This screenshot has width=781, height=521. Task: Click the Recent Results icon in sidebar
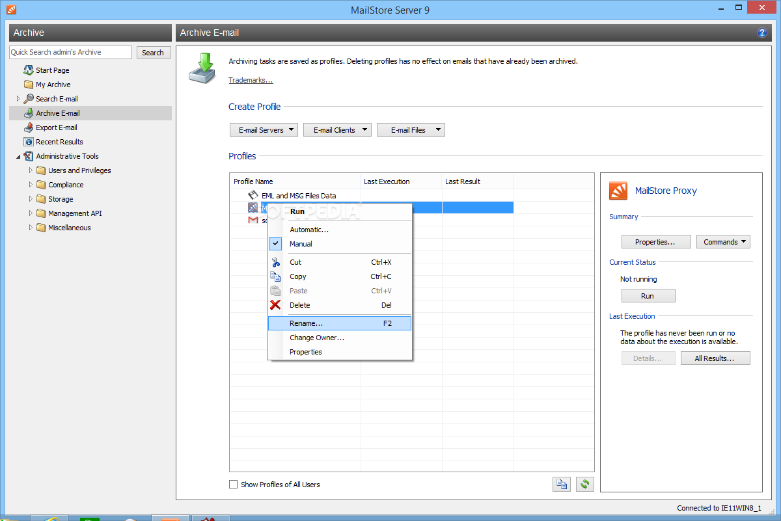click(29, 142)
